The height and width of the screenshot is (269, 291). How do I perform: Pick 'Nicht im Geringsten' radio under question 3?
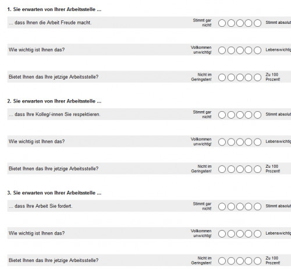tap(222, 261)
